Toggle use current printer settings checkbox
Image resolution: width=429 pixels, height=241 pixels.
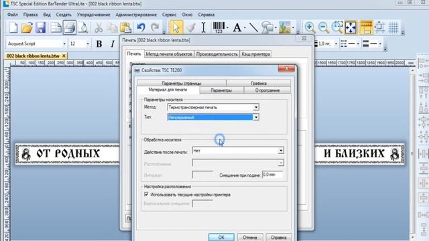(146, 194)
